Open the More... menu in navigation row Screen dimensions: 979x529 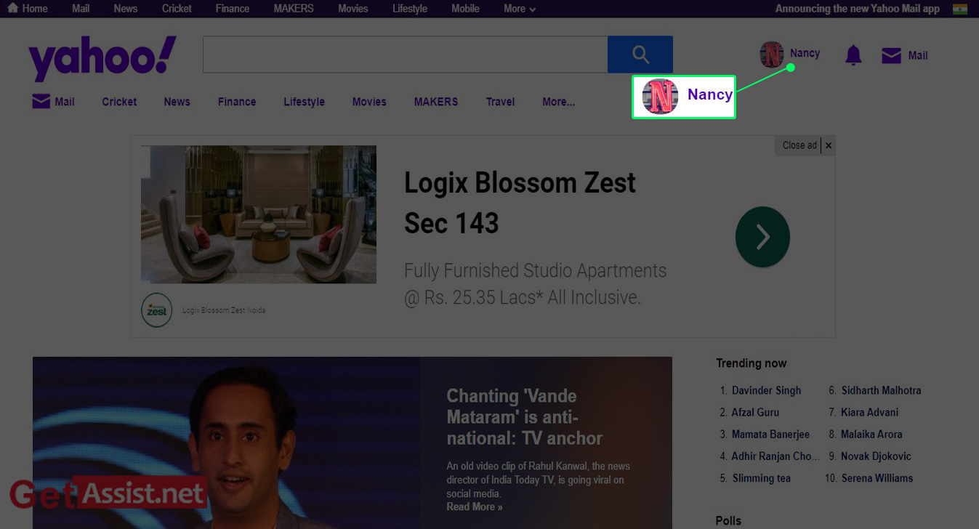(x=558, y=102)
